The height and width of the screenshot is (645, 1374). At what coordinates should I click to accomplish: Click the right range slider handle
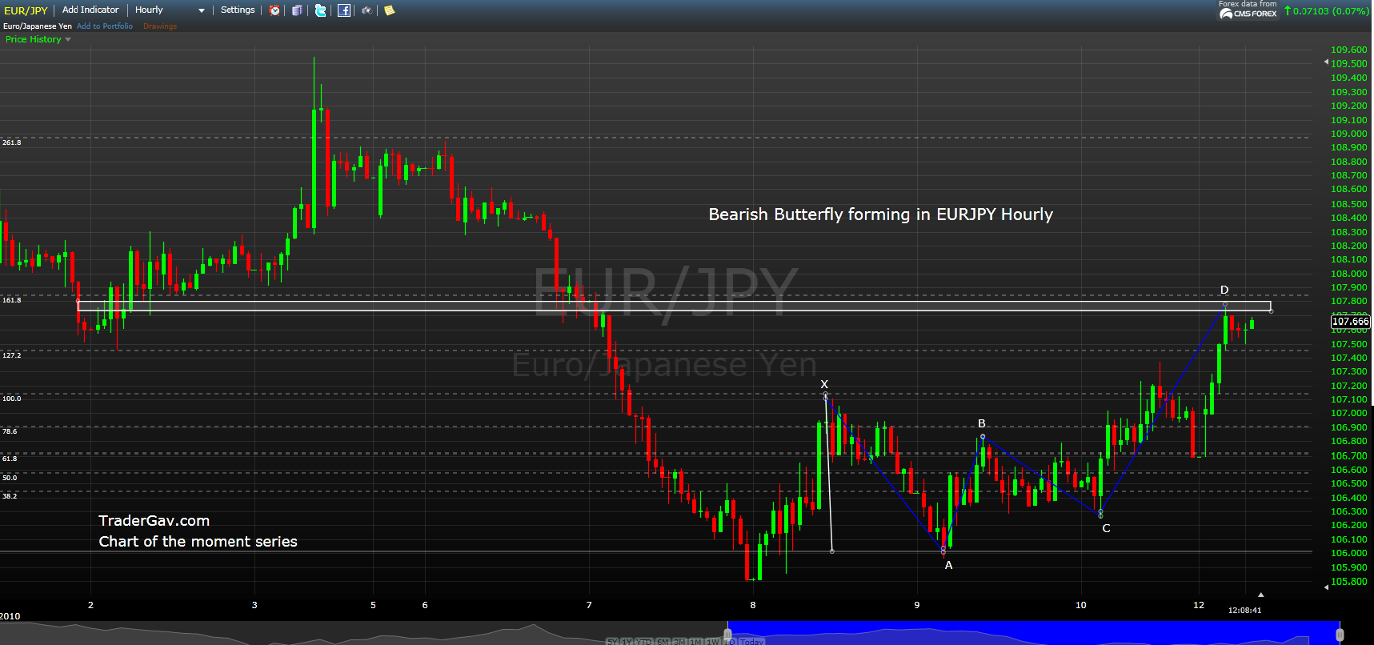click(x=1340, y=635)
